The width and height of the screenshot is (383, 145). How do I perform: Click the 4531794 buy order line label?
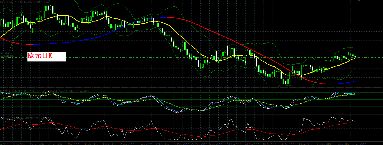(x=6, y=53)
